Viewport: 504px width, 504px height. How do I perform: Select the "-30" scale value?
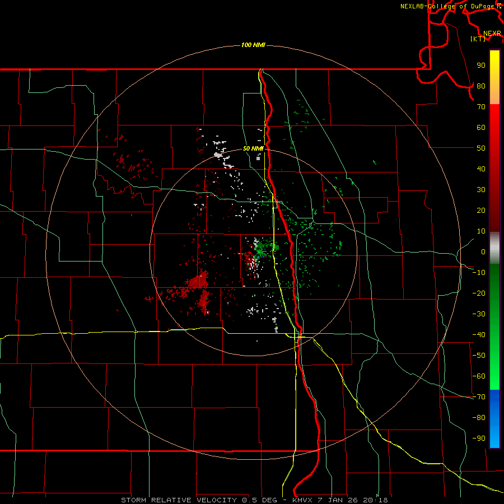coord(479,314)
